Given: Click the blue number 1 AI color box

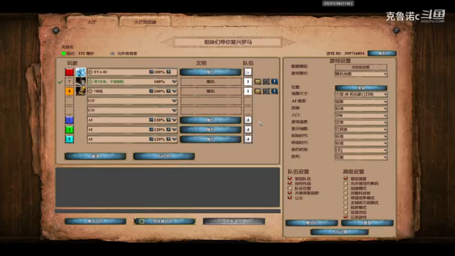Looking at the screenshot, I should click(69, 120).
